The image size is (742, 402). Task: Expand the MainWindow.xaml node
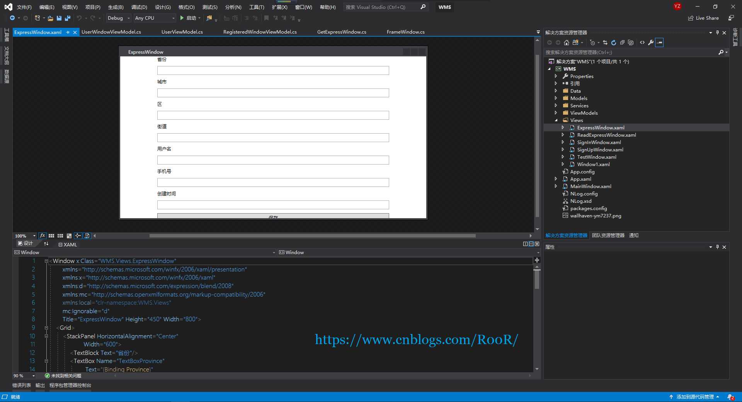click(x=556, y=187)
